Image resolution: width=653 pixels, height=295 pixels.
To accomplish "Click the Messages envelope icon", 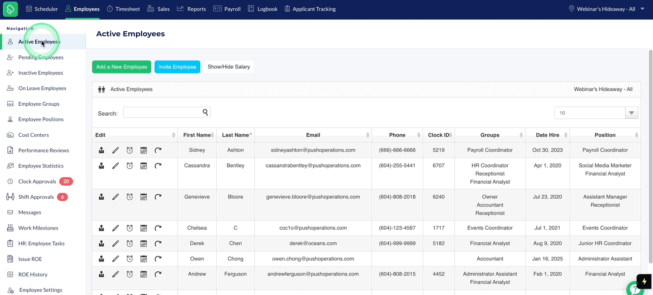I will pos(10,212).
